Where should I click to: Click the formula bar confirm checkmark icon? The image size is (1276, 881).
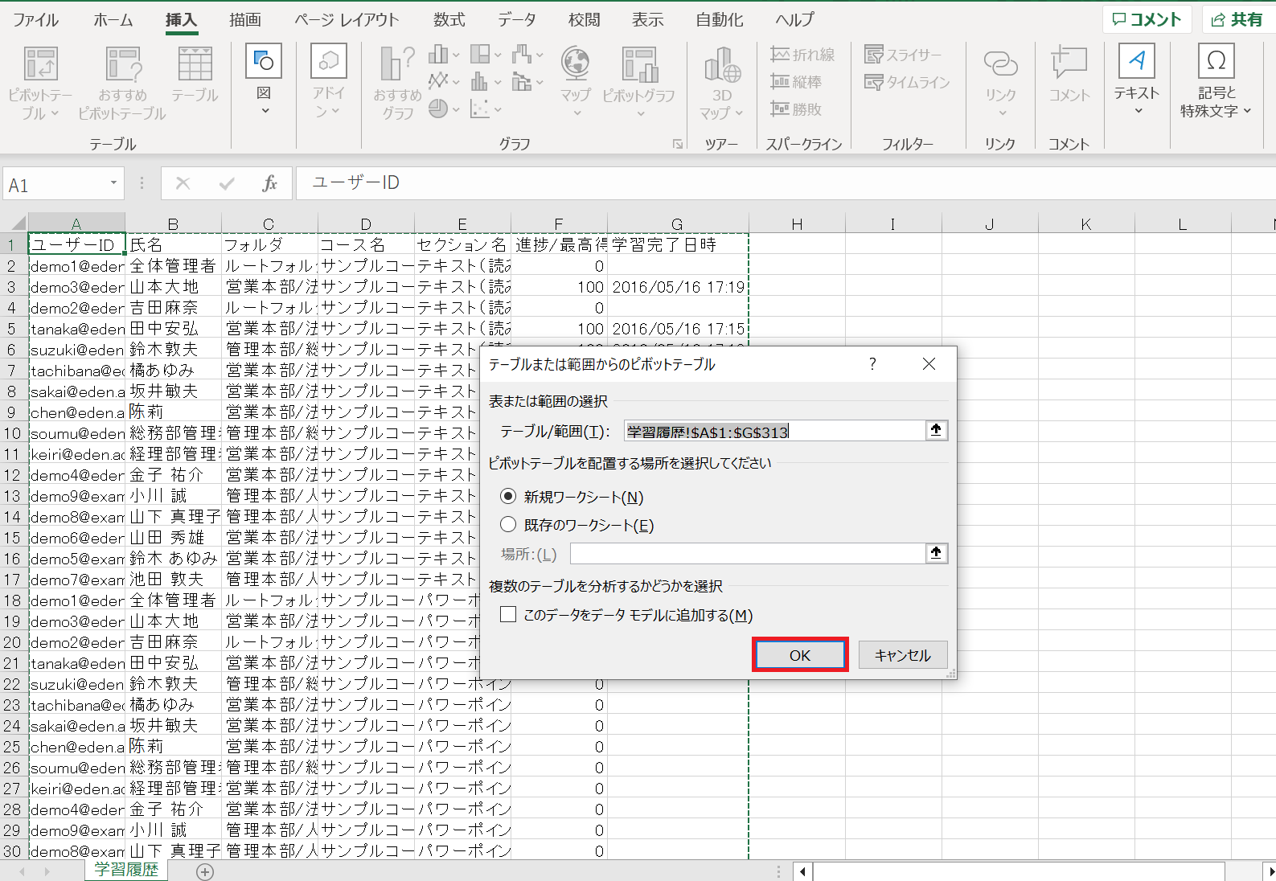227,184
